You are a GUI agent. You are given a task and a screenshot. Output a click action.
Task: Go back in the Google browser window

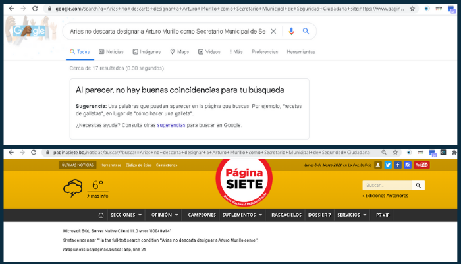pyautogui.click(x=11, y=9)
